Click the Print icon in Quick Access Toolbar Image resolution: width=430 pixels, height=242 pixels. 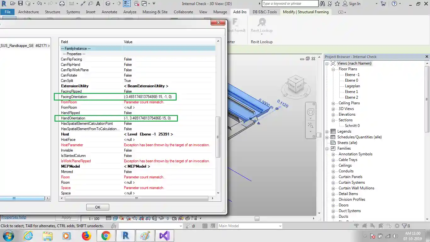[x=62, y=3]
